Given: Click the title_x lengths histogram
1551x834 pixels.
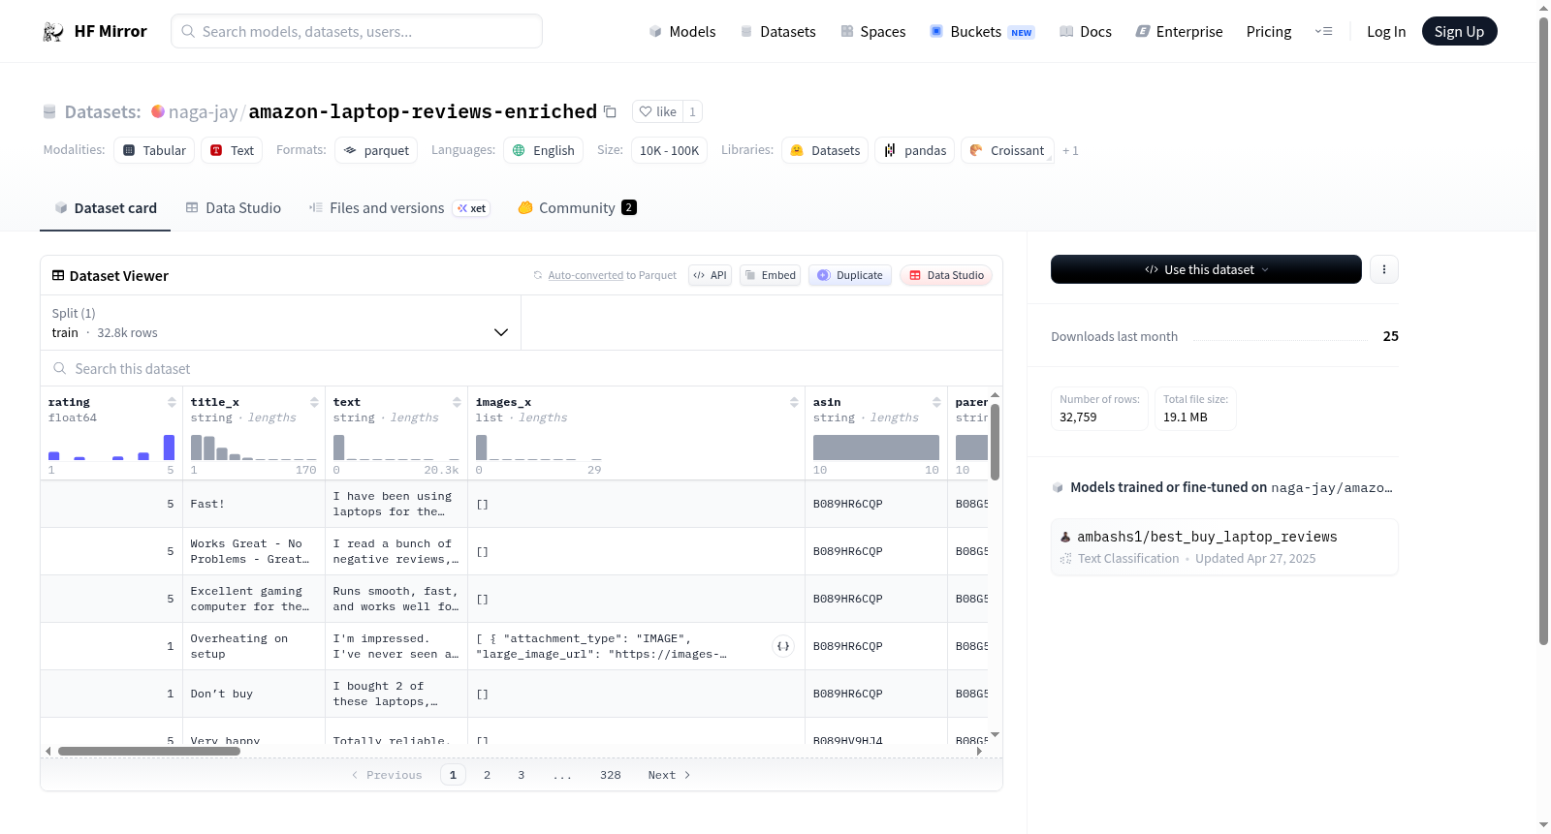Looking at the screenshot, I should (x=253, y=448).
